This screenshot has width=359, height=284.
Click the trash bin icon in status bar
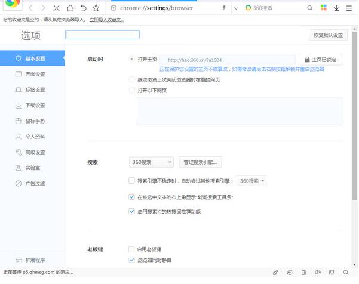pyautogui.click(x=304, y=273)
